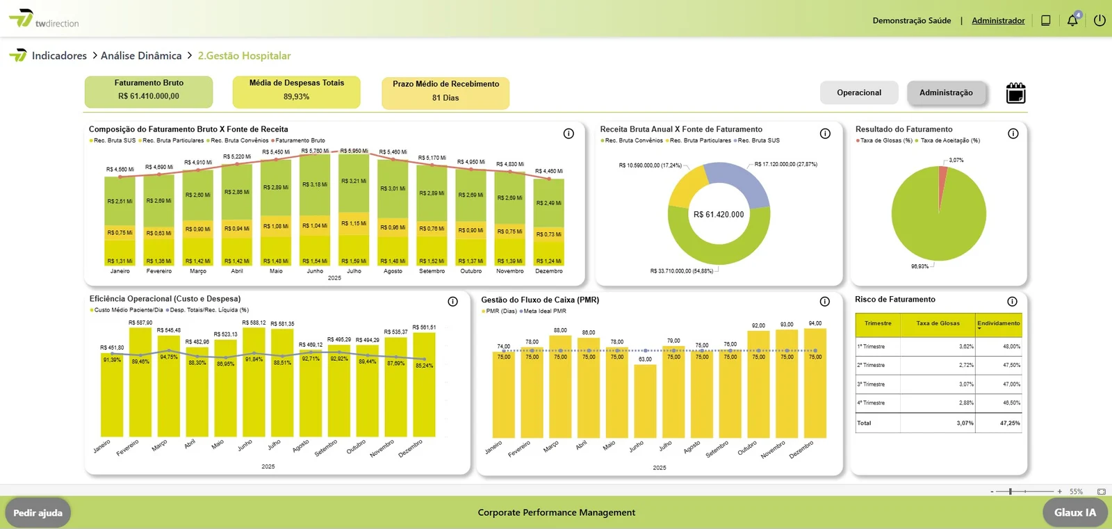Click the Faturamento Bruto KPI card
The width and height of the screenshot is (1112, 529).
[149, 92]
